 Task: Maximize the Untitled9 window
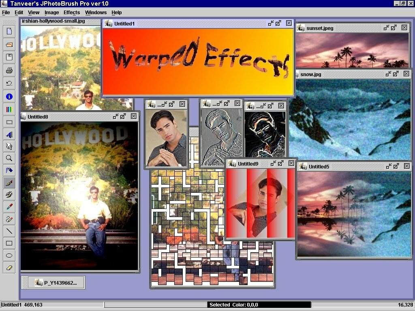pyautogui.click(x=281, y=163)
